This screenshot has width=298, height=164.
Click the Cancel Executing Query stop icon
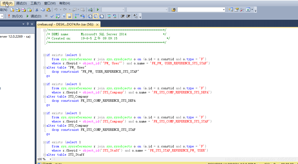(46, 16)
